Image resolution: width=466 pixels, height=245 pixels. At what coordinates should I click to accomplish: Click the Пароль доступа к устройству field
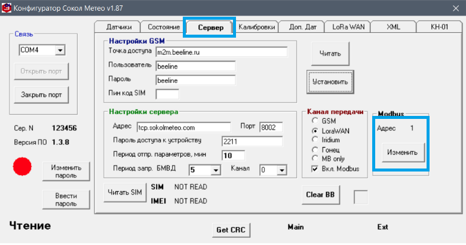(x=252, y=141)
